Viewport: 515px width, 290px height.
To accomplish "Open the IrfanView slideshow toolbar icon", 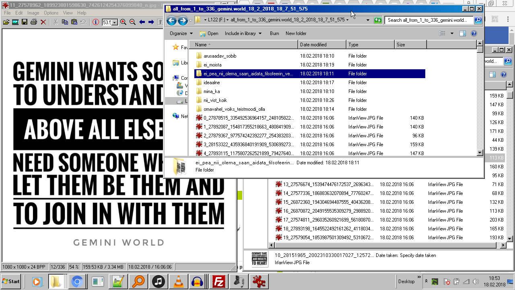I will pos(15,22).
